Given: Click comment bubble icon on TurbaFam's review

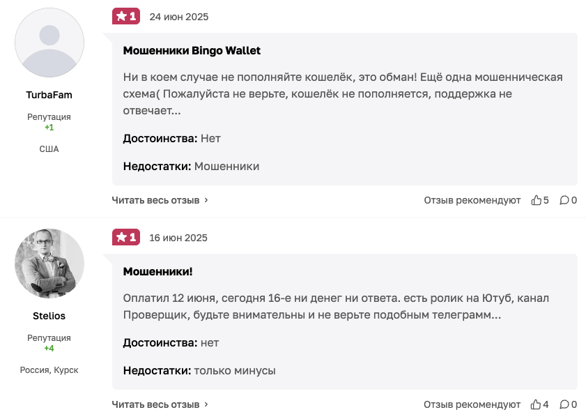Looking at the screenshot, I should [x=564, y=200].
